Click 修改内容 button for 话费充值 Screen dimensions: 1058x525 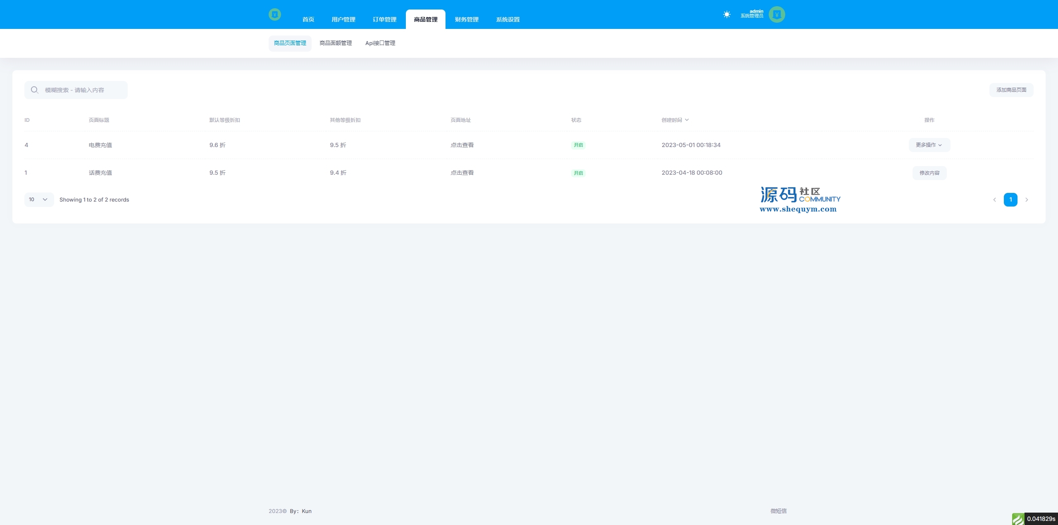coord(929,173)
